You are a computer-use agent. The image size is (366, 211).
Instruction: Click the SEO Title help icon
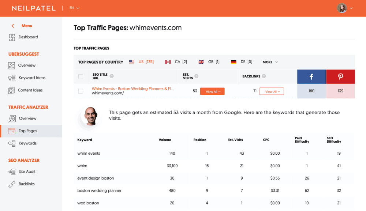click(x=112, y=76)
